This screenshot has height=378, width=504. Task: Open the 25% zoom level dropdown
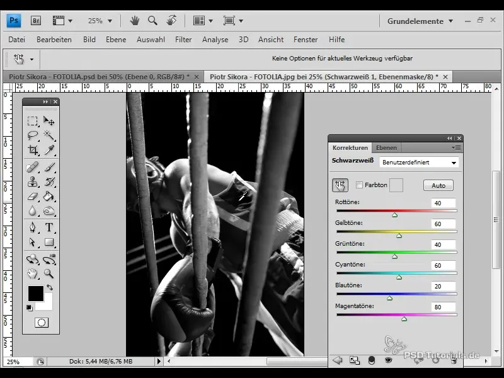(x=100, y=21)
